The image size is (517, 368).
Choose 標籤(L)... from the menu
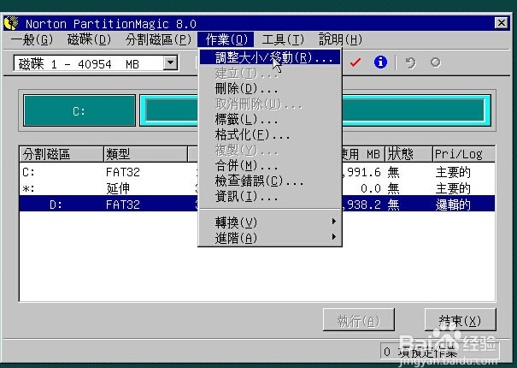point(270,119)
